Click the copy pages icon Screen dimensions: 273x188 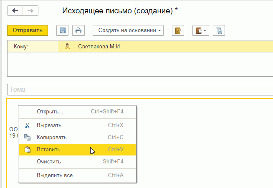pos(27,138)
